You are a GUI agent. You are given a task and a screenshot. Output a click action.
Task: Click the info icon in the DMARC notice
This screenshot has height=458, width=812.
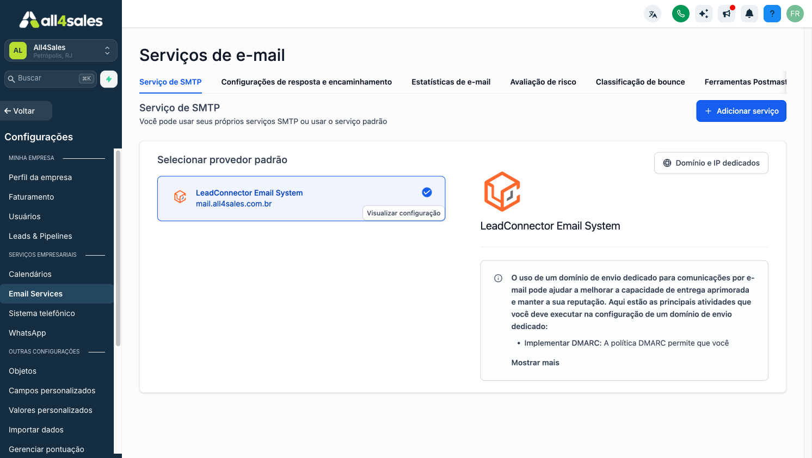pyautogui.click(x=498, y=278)
